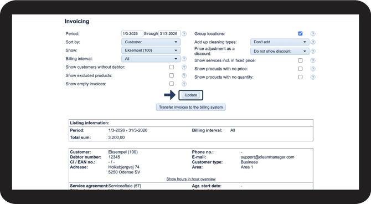Click Transfer invoices to the billing system
371x204 pixels.
click(190, 107)
